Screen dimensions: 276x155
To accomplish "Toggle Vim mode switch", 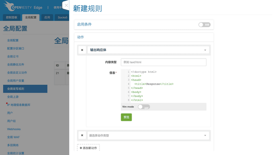I will click(x=144, y=107).
